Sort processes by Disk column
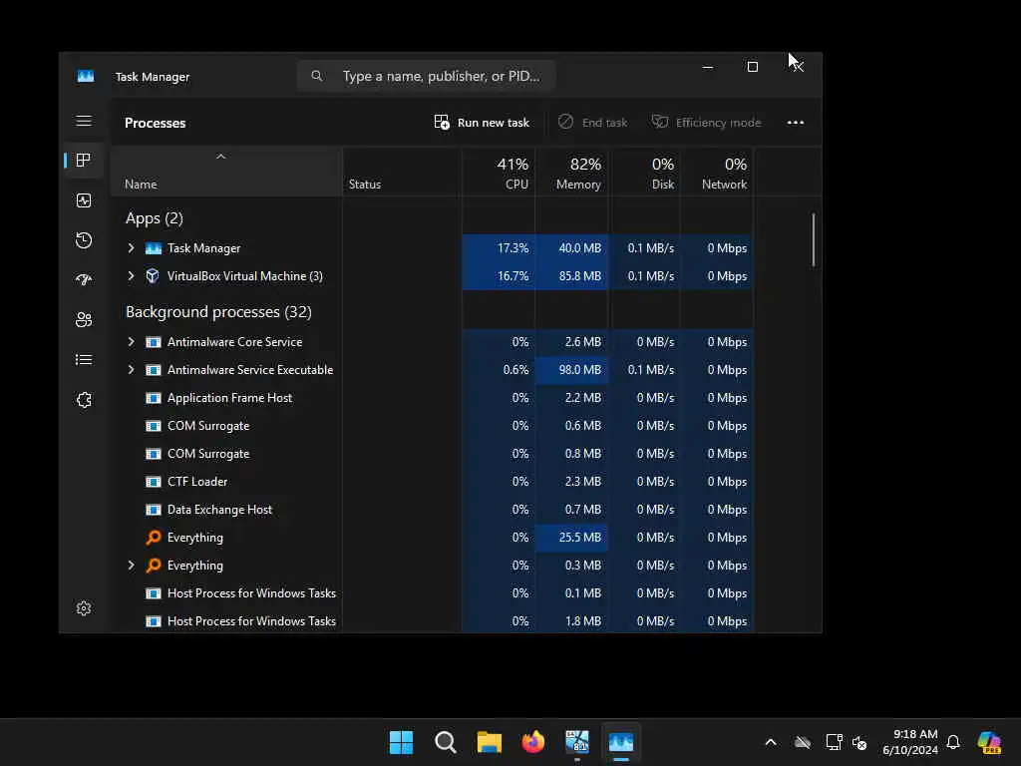This screenshot has height=766, width=1021. [x=645, y=172]
